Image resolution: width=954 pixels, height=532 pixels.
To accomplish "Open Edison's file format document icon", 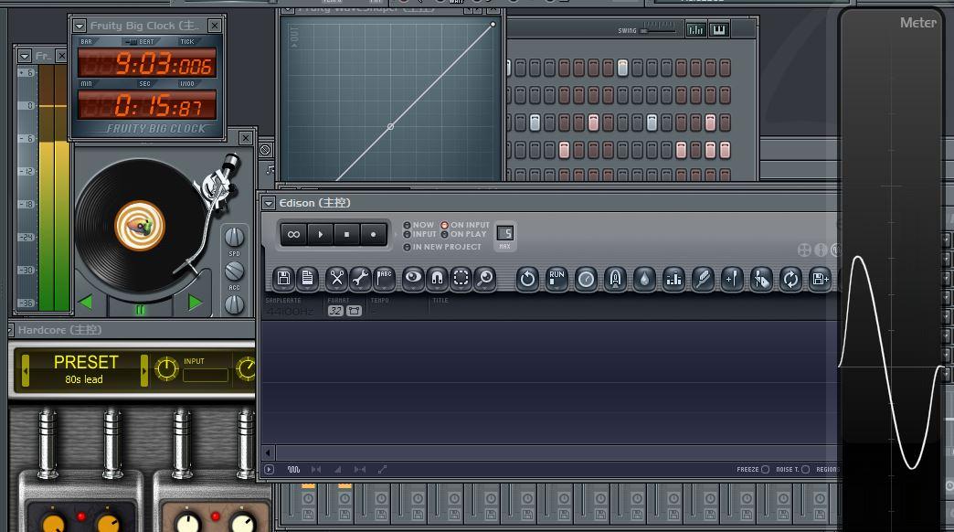I will [307, 279].
